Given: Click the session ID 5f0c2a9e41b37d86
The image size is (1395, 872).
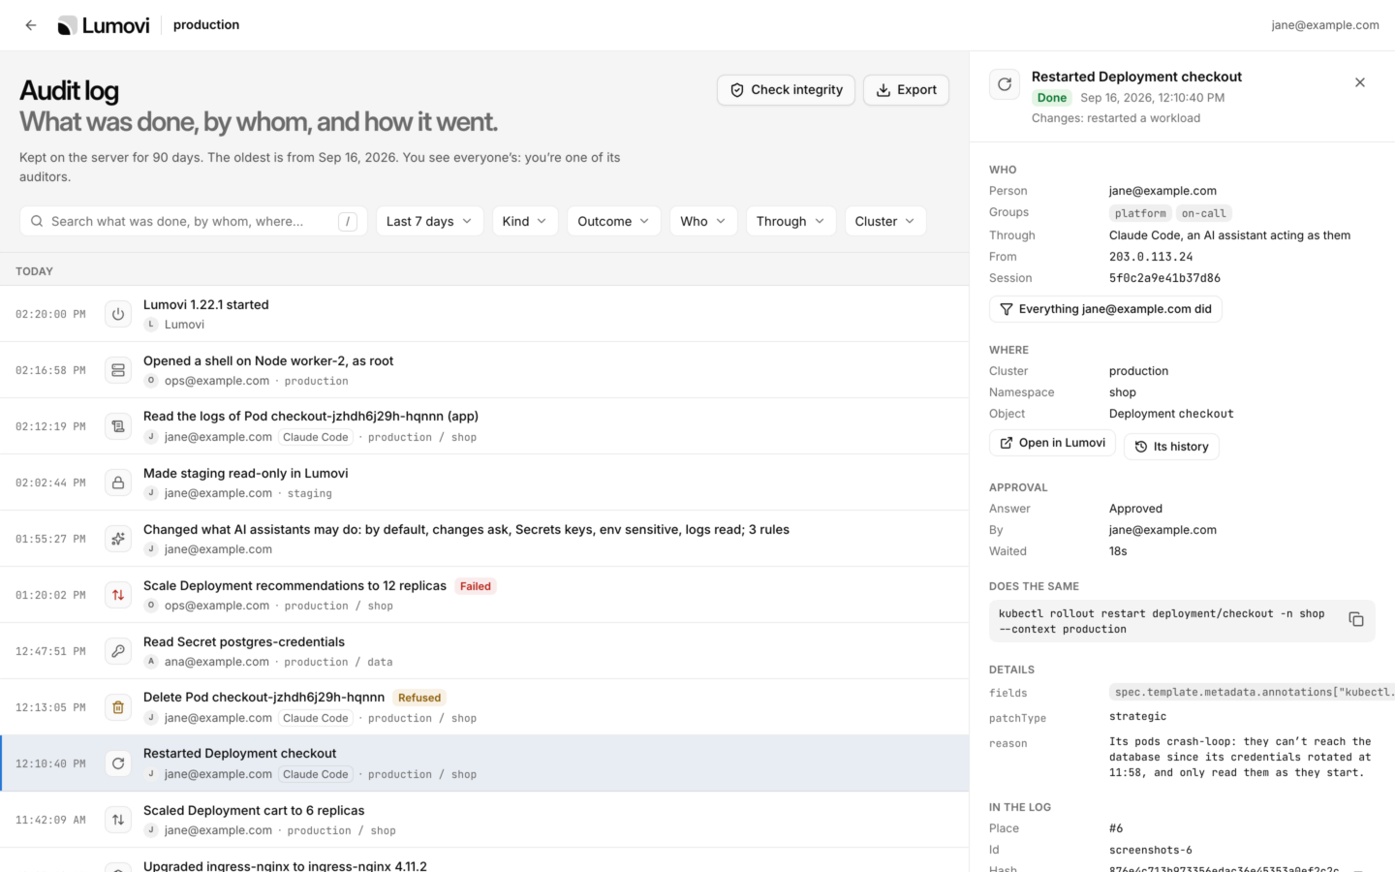Looking at the screenshot, I should click(1164, 278).
